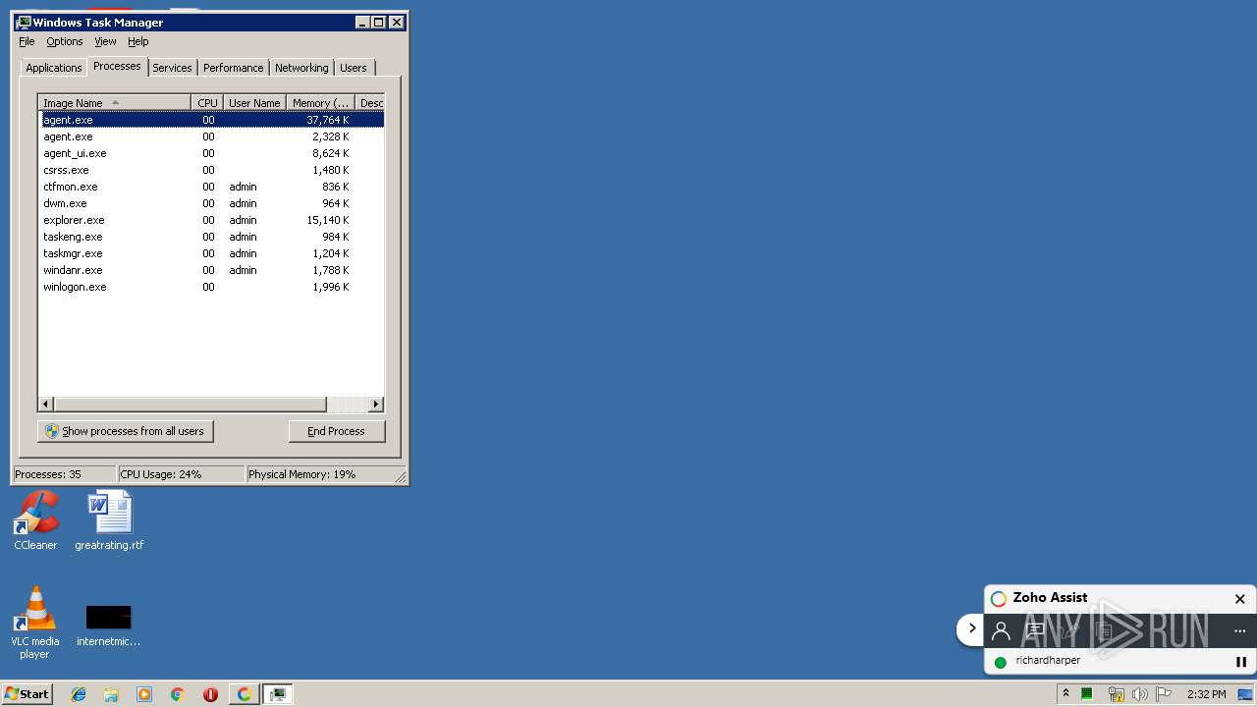Sort by User Name column header

pos(254,103)
